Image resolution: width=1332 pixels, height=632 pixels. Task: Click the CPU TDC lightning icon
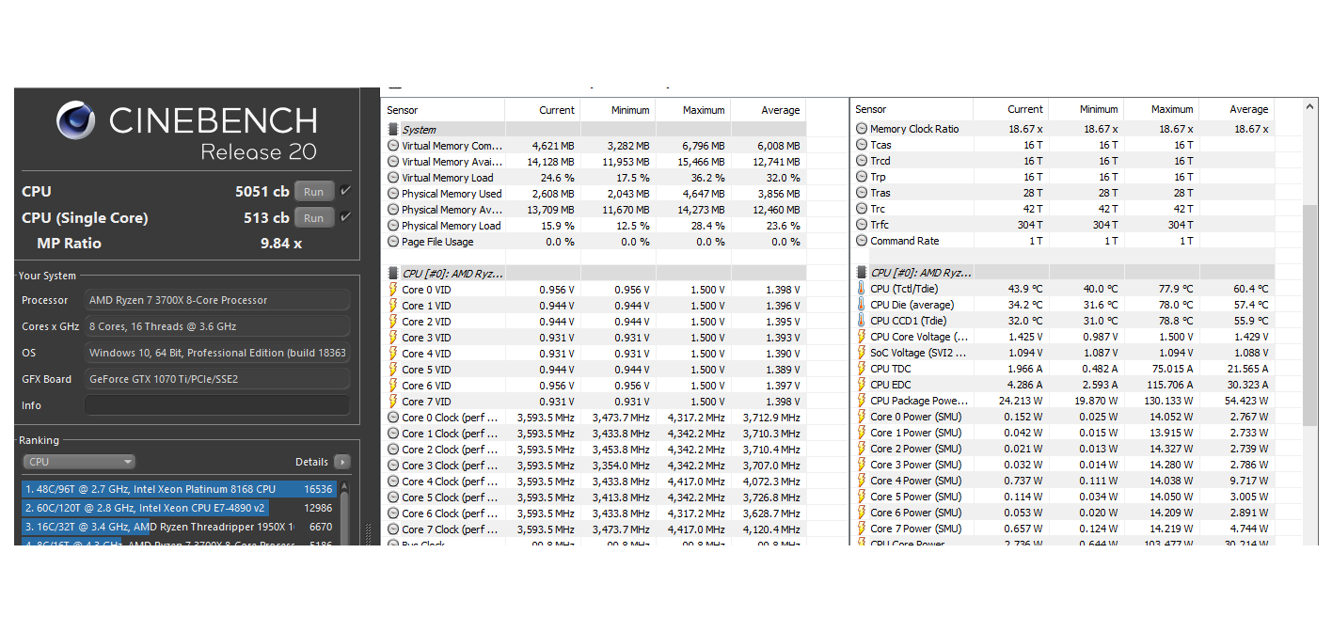coord(862,369)
